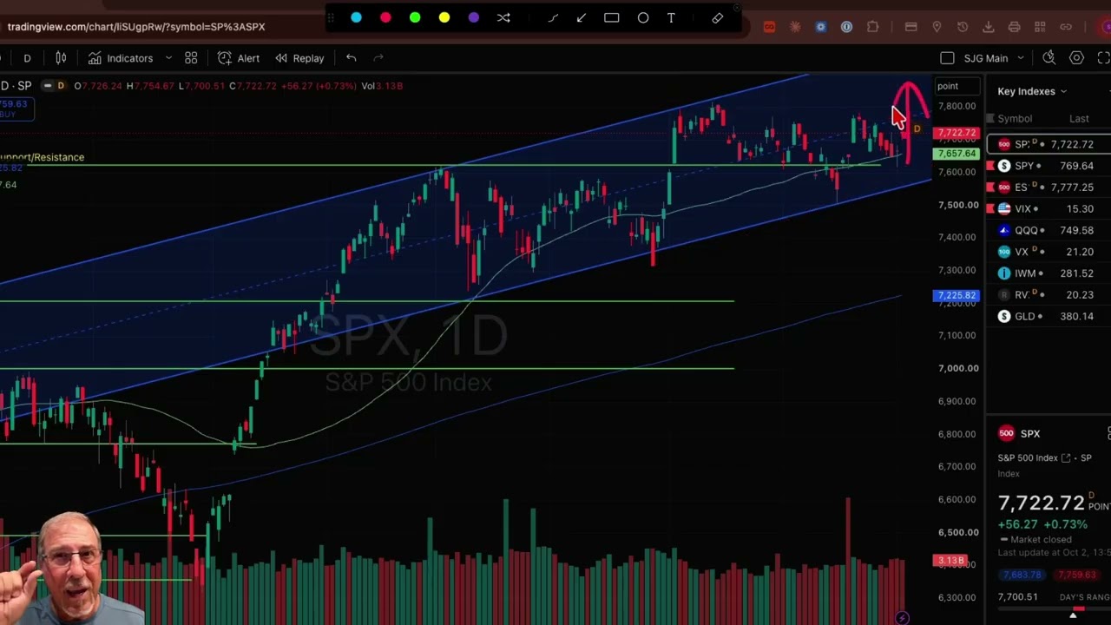1111x625 pixels.
Task: Click the browser address bar URL
Action: tap(136, 27)
